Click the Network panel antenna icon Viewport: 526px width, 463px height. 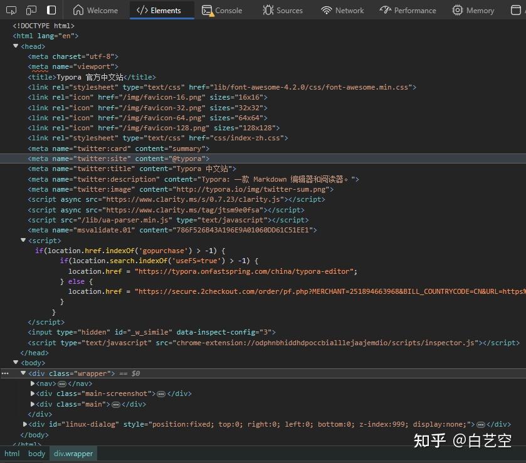[327, 10]
